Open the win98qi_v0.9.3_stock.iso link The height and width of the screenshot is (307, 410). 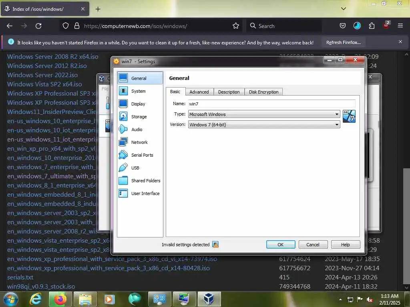(x=41, y=286)
